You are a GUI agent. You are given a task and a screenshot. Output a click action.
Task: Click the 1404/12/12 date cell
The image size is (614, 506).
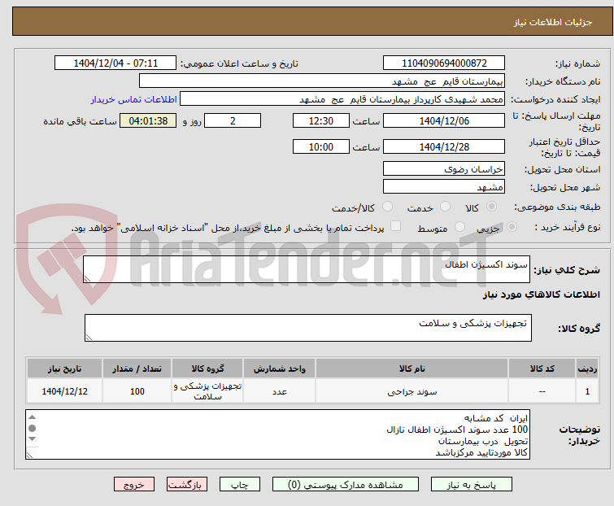pos(64,391)
